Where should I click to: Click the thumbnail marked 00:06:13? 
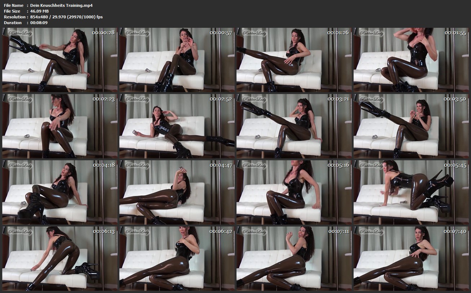(60, 258)
